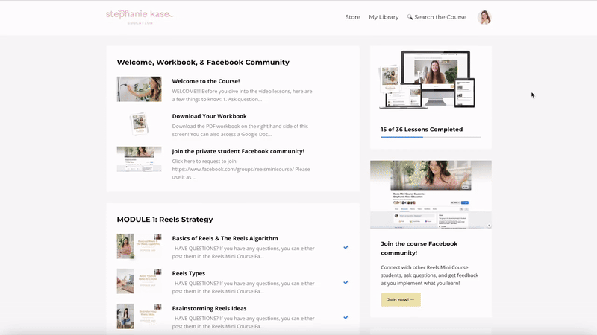Open the Reels Types lesson
The width and height of the screenshot is (597, 335).
pyautogui.click(x=189, y=273)
